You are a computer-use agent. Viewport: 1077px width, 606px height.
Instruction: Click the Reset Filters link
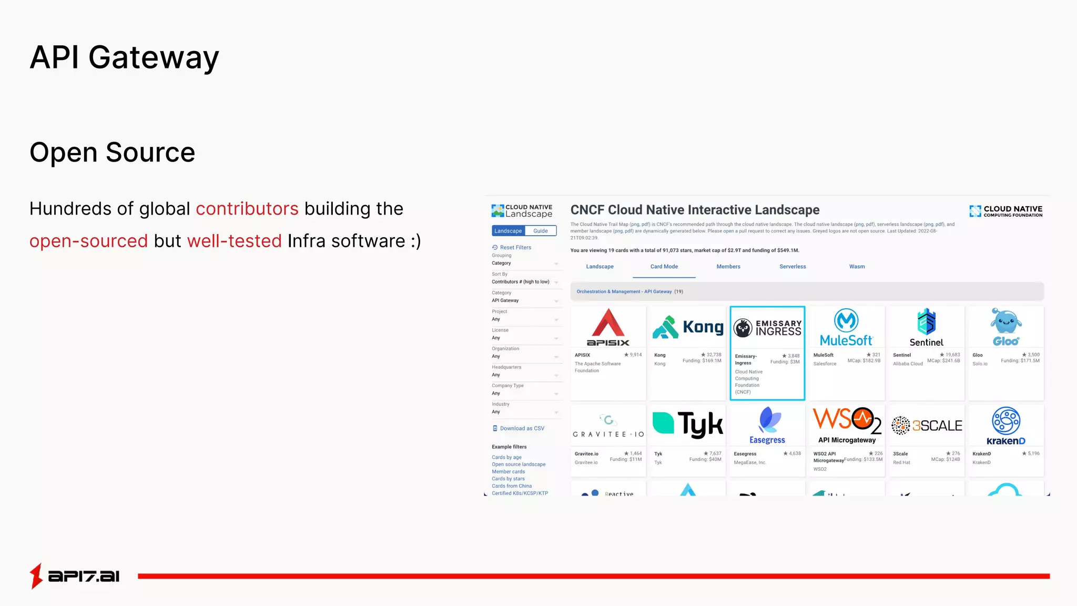click(x=515, y=247)
